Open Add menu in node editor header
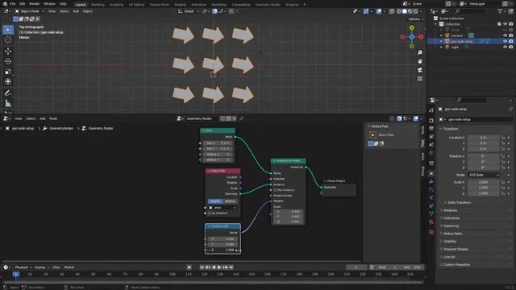 pos(43,118)
